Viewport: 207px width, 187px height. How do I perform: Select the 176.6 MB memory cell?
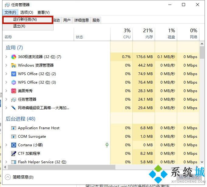click(x=144, y=57)
